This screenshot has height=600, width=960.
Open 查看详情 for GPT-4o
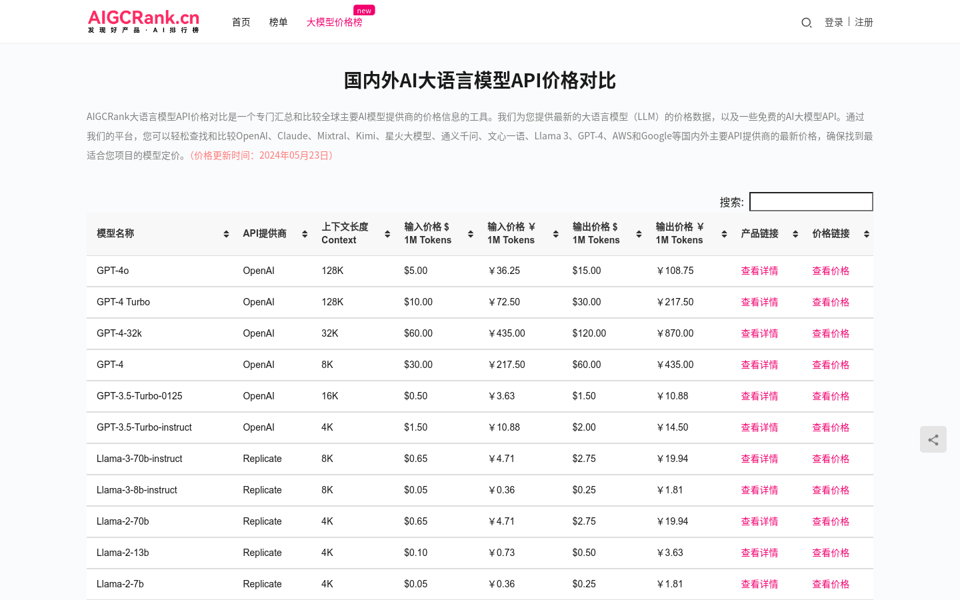click(759, 271)
